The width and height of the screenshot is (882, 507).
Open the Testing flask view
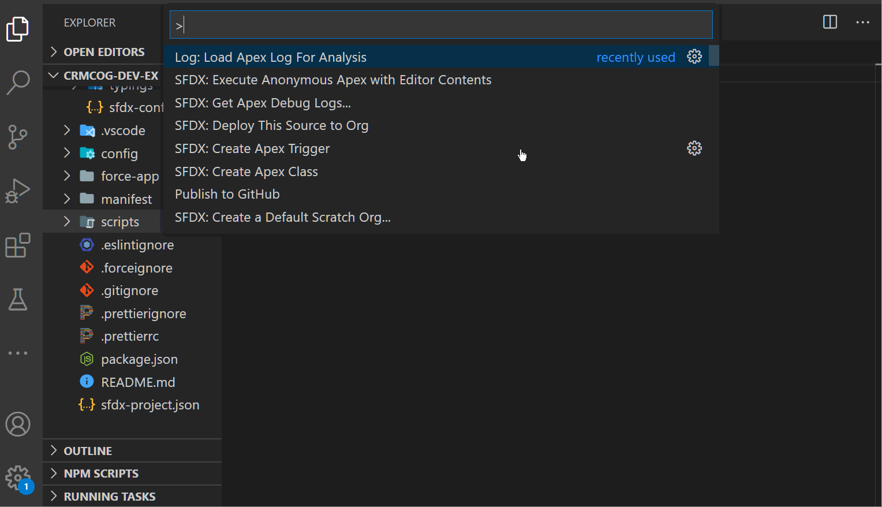[x=18, y=300]
